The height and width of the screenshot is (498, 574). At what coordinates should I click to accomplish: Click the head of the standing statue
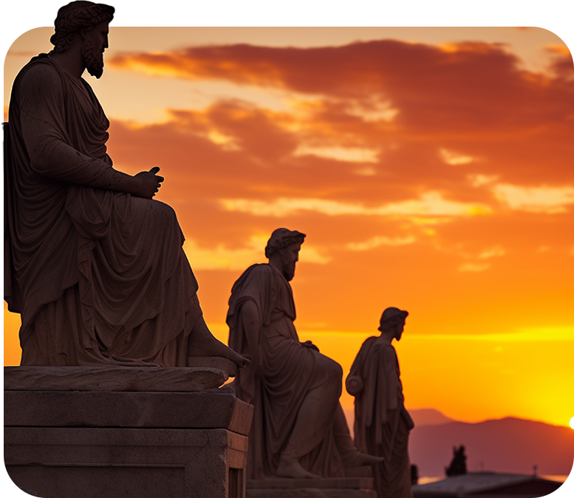click(392, 321)
